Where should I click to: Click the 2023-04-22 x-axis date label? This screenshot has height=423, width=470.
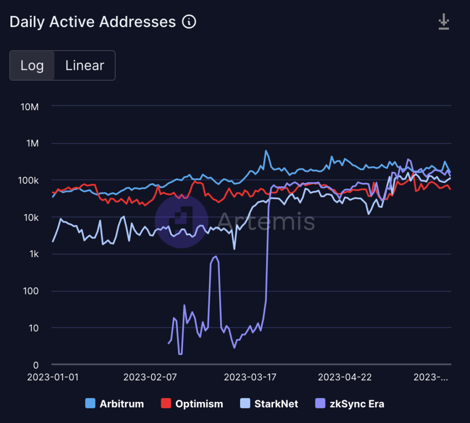click(345, 377)
